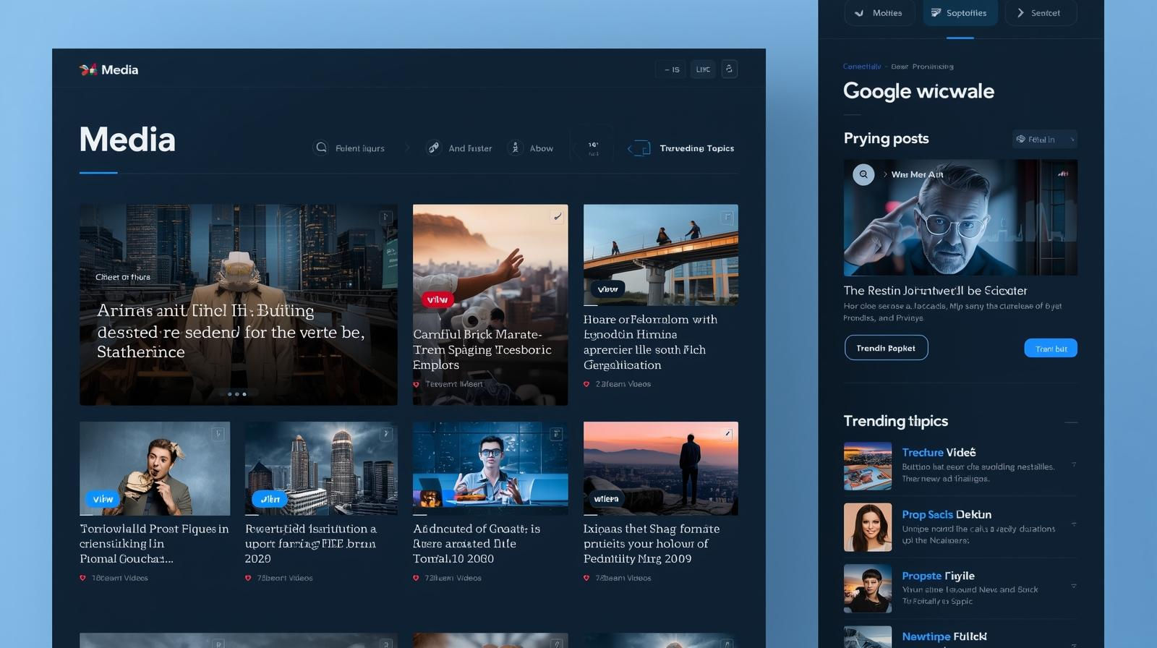1157x648 pixels.
Task: Click the stats icon on Prying posts image
Action: pos(1063,174)
